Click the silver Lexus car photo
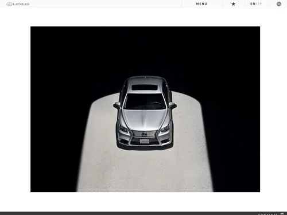287x215 pixels. tap(145, 109)
